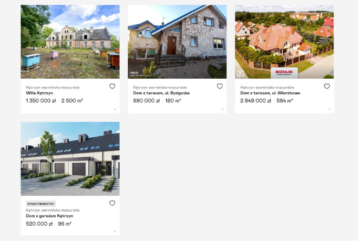
Task: Favorite the Willa Kętrzyn listing via heart
Action: (x=112, y=86)
